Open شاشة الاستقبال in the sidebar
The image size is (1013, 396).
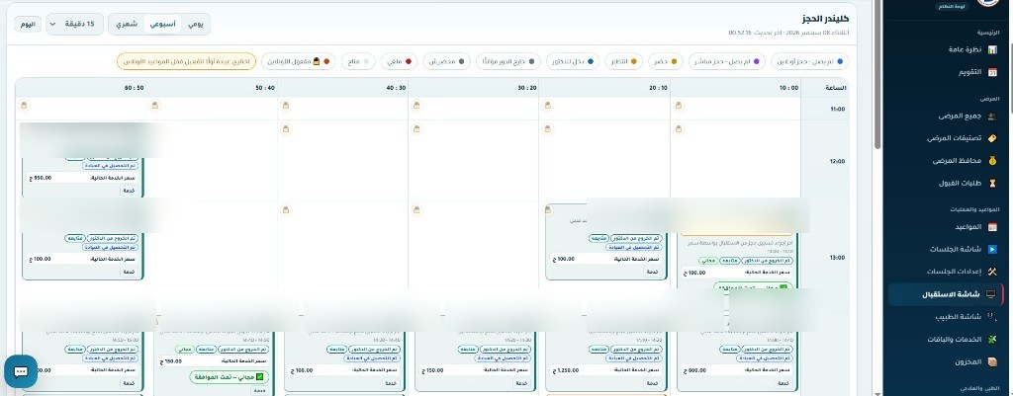click(945, 294)
